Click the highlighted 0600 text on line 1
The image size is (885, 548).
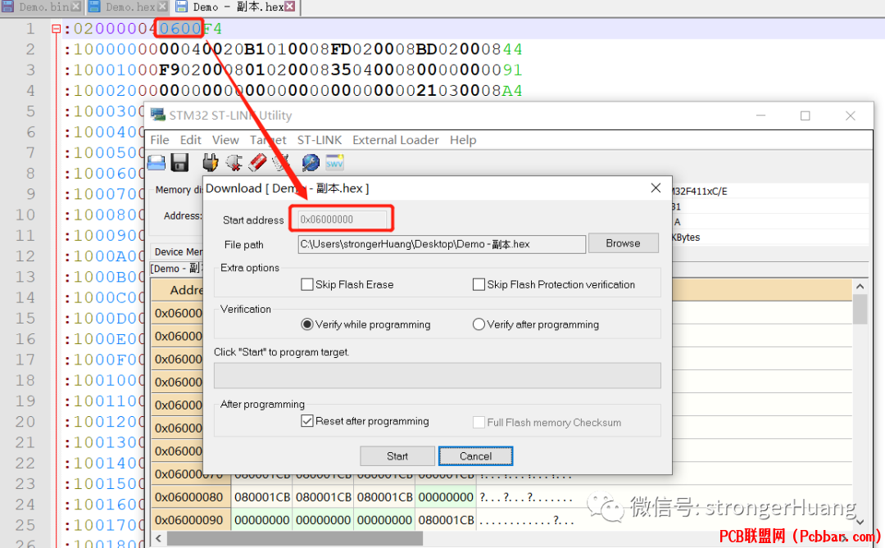pyautogui.click(x=180, y=29)
